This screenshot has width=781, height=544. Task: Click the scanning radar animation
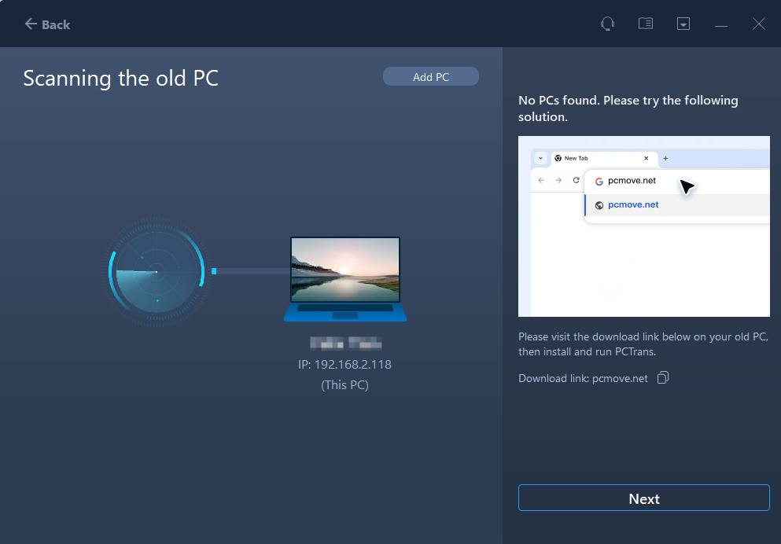pos(157,272)
